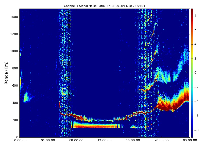Click the colorbar label −8

pyautogui.click(x=196, y=130)
